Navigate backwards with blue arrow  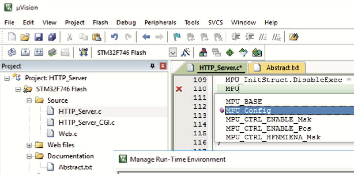146,37
